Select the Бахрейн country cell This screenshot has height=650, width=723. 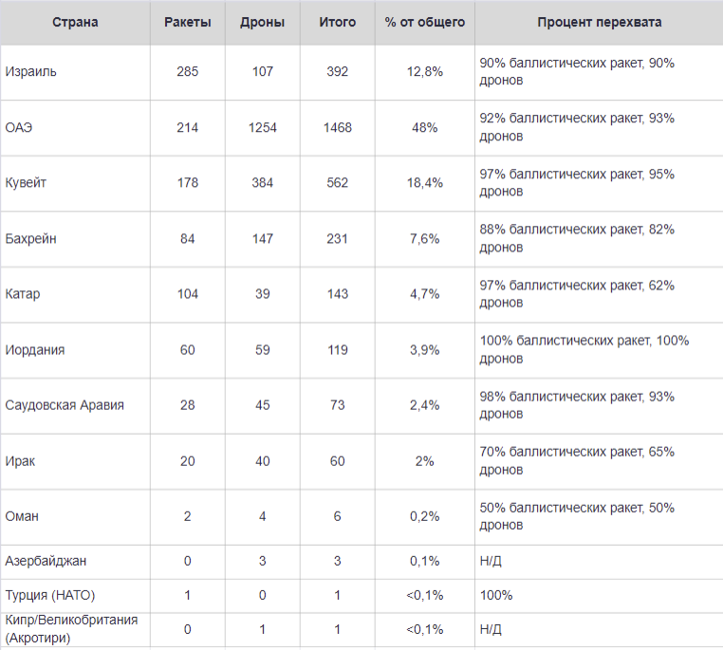31,239
